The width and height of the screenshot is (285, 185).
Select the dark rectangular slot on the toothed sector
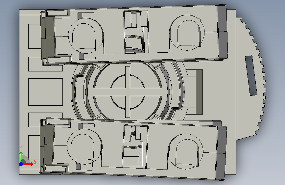click(x=251, y=76)
